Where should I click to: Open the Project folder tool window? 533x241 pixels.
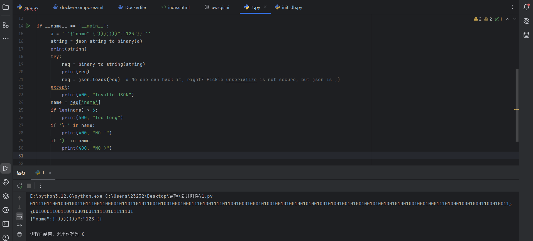click(6, 7)
